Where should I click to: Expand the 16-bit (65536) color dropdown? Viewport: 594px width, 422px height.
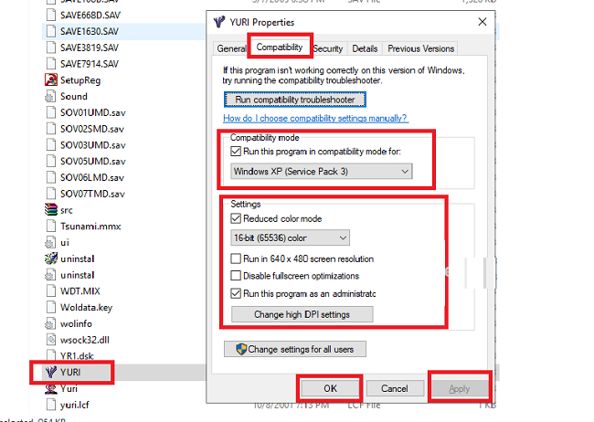click(290, 238)
